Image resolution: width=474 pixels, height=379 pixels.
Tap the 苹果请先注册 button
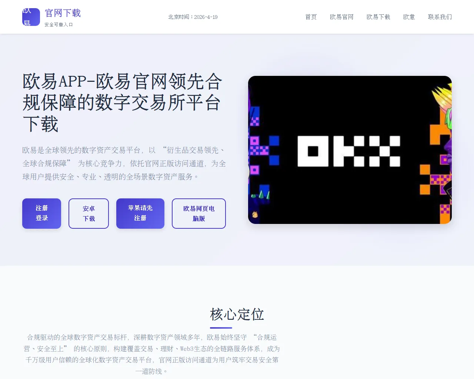click(140, 214)
